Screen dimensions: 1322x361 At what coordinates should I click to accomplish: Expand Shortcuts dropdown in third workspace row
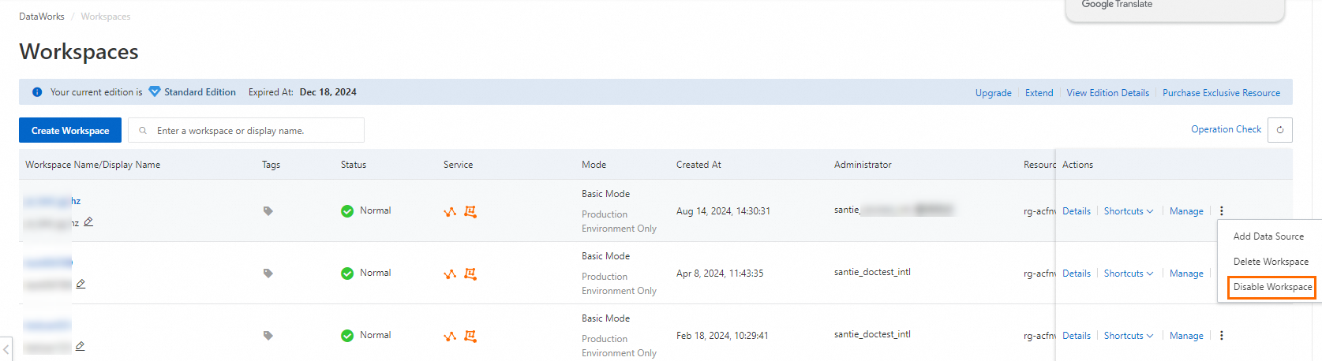click(1129, 336)
